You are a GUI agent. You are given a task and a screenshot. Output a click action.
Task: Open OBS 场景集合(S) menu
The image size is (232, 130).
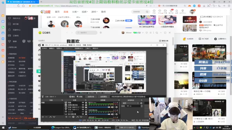click(79, 48)
